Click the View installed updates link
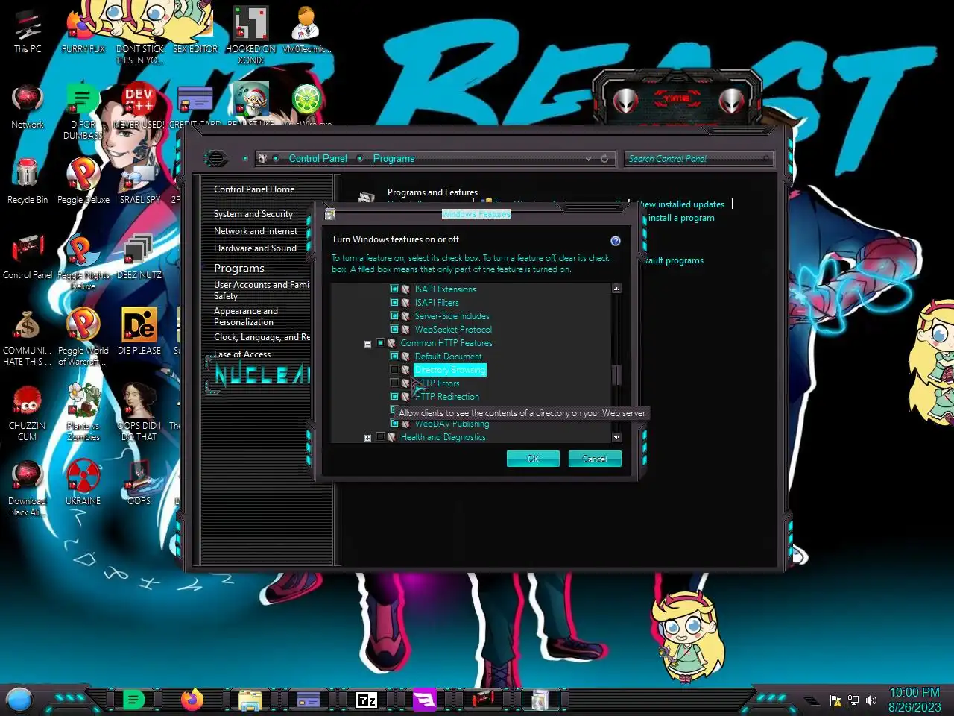This screenshot has height=716, width=954. click(x=682, y=204)
